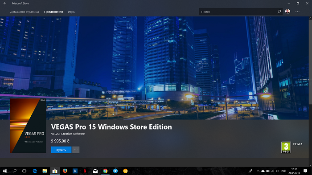Click the vertical scrollbar thumb
The image size is (312, 175).
tap(310, 61)
